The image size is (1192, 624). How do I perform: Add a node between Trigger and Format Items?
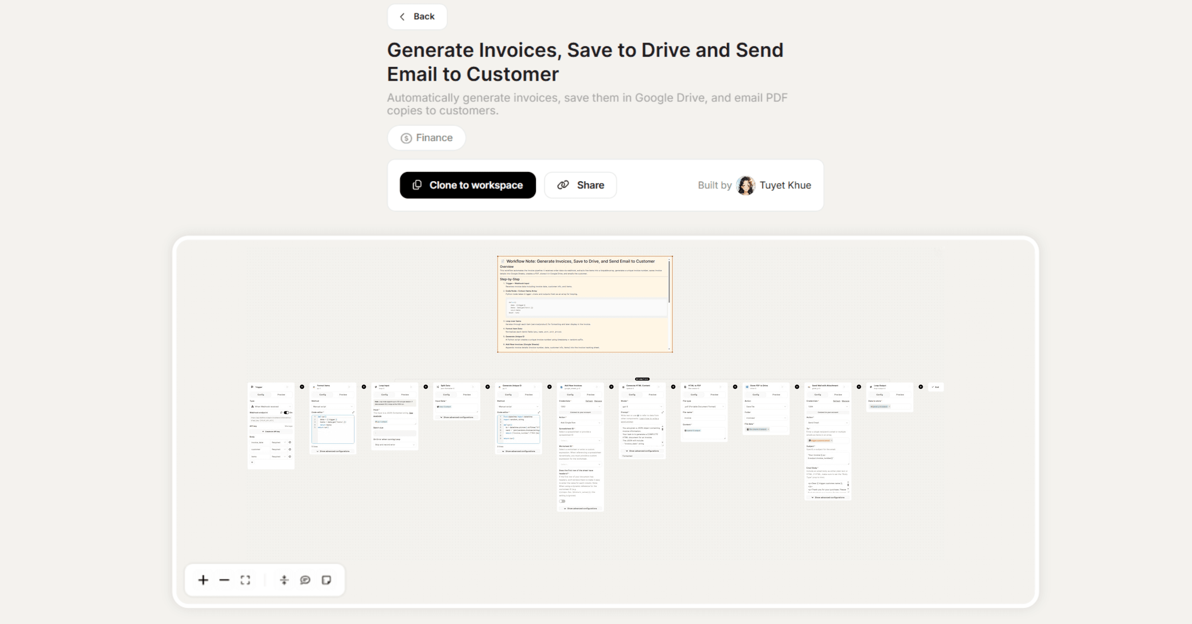[302, 387]
